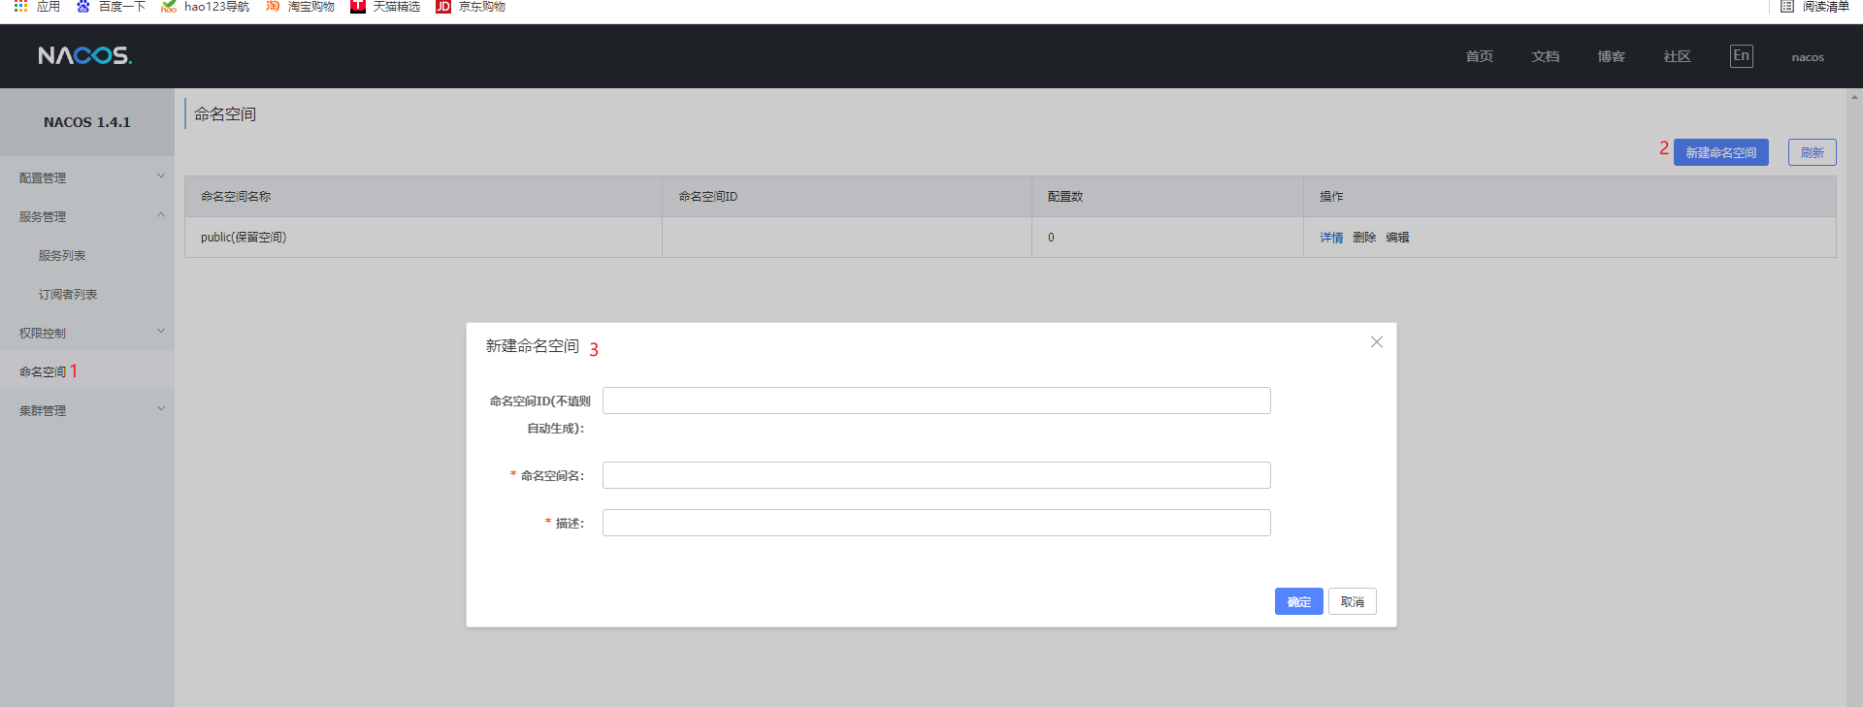This screenshot has height=707, width=1863.
Task: Switch language with the En button
Action: coord(1741,55)
